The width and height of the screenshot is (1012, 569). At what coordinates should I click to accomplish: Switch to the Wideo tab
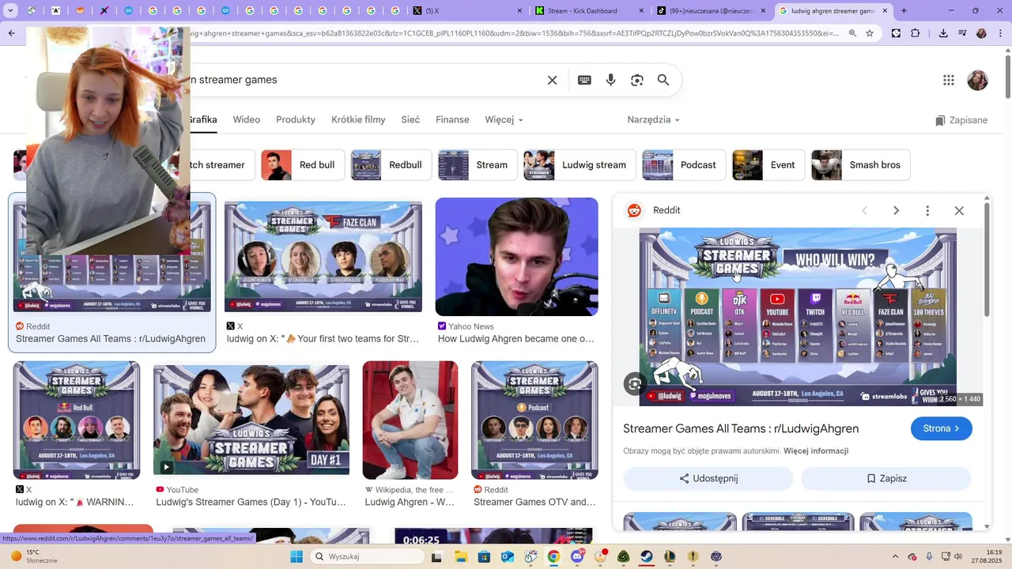pyautogui.click(x=247, y=119)
